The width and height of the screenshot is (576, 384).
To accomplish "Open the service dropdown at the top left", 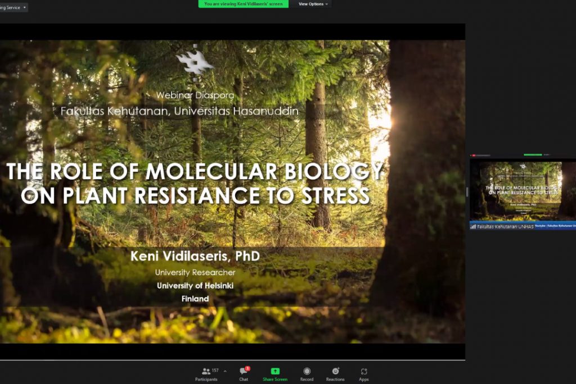I will coord(11,7).
